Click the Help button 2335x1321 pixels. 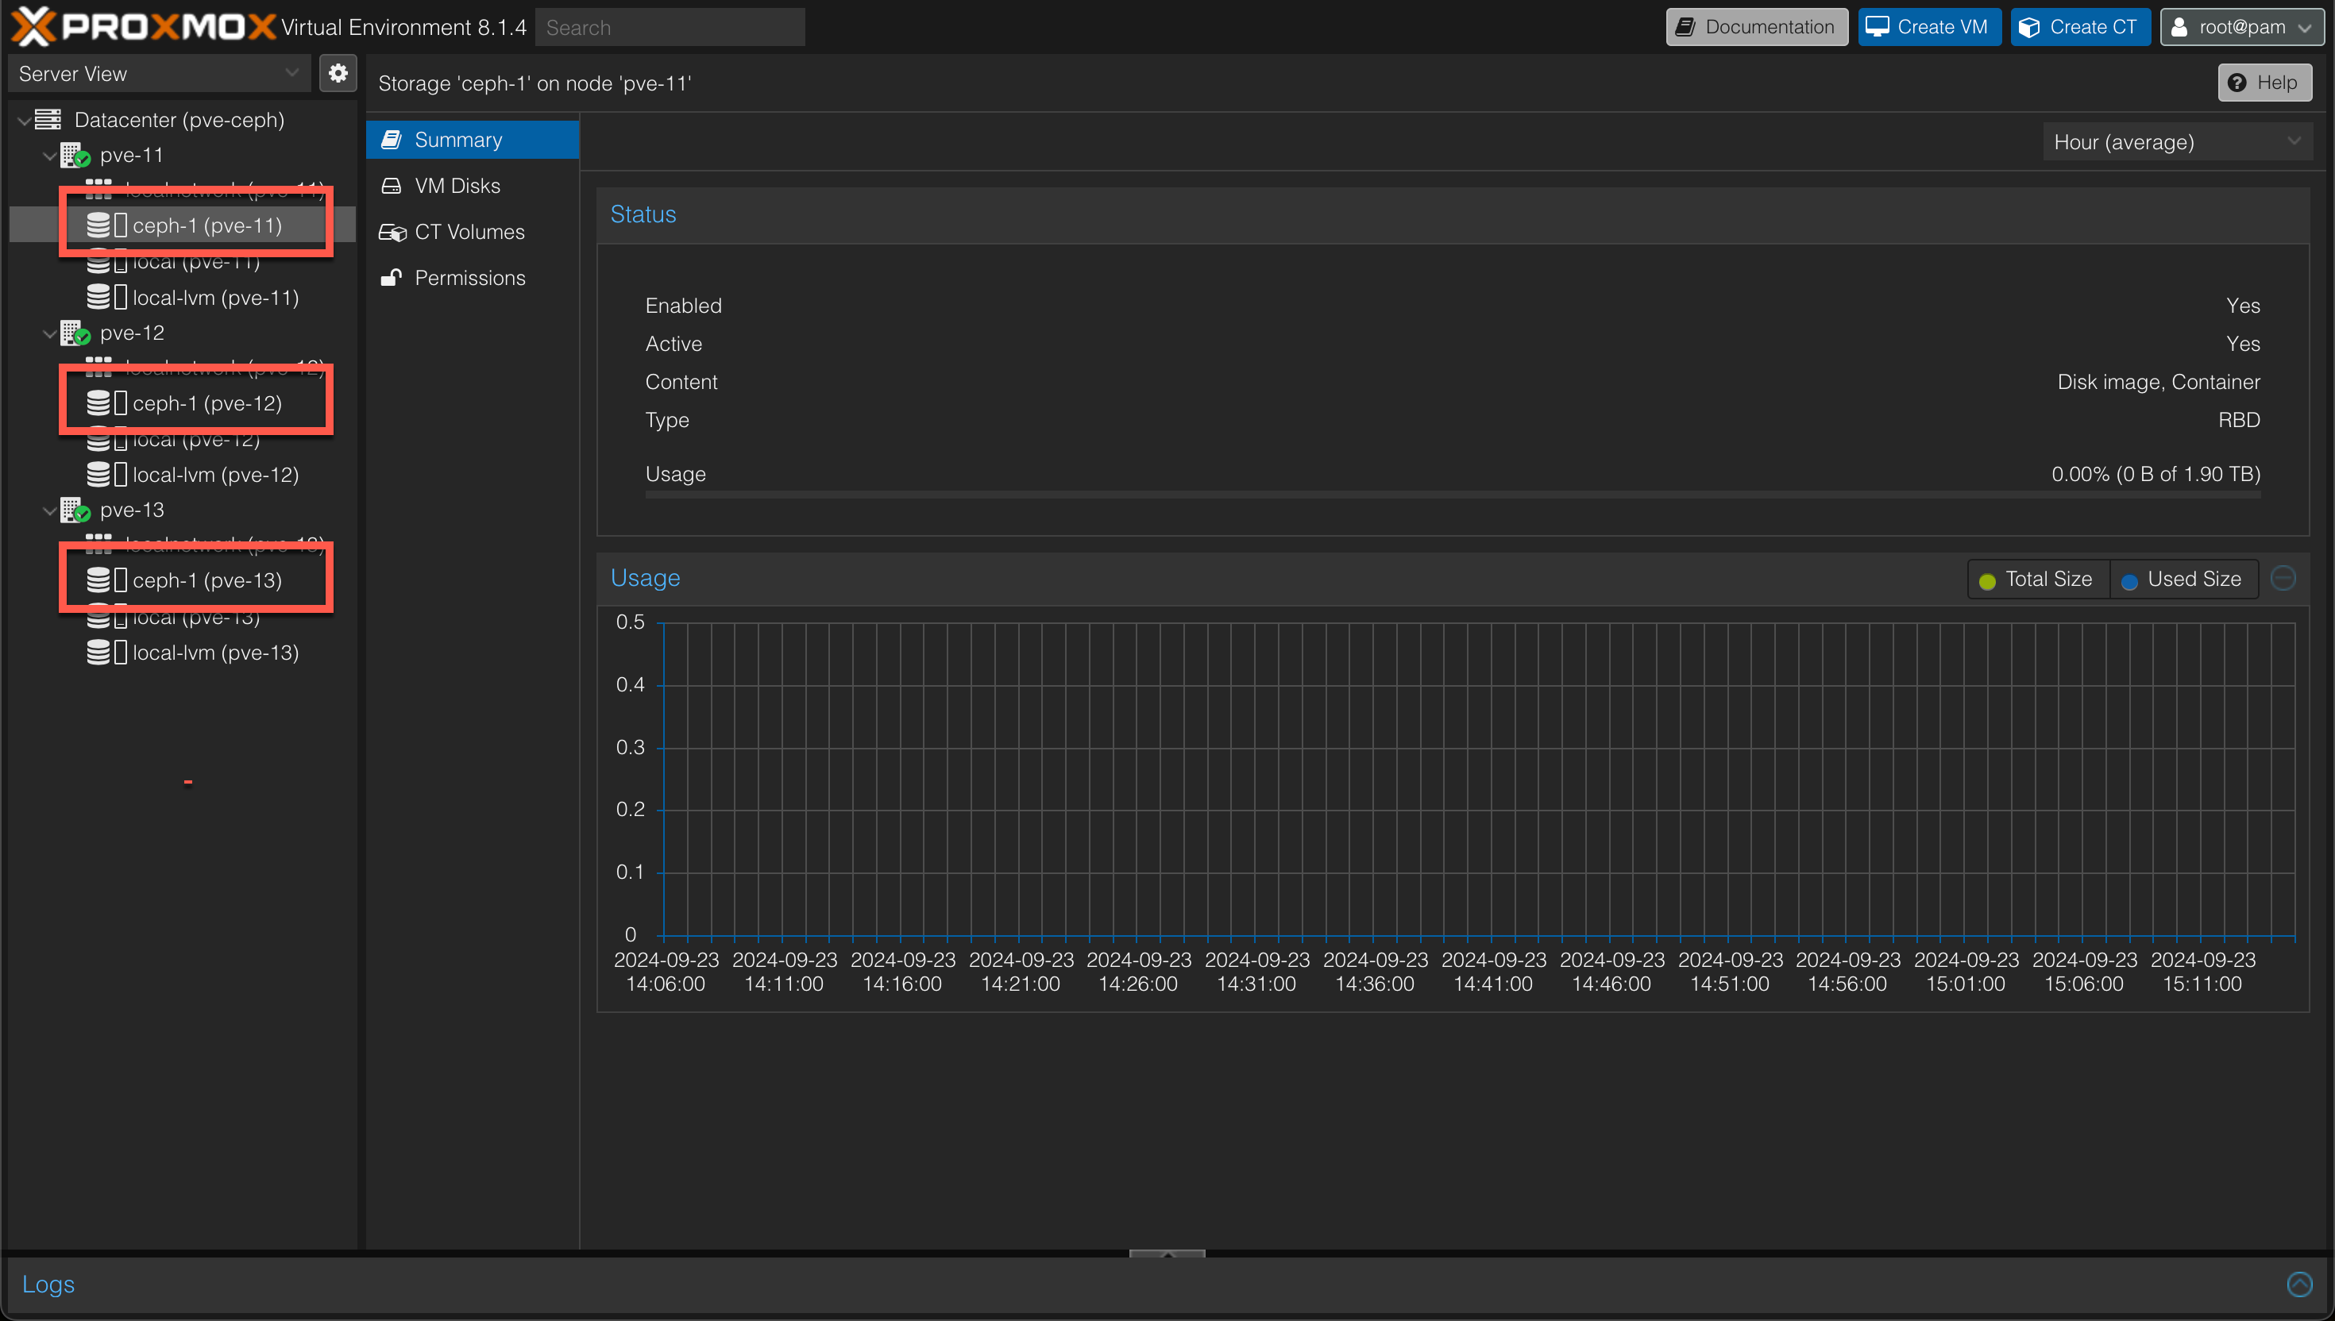coord(2264,83)
